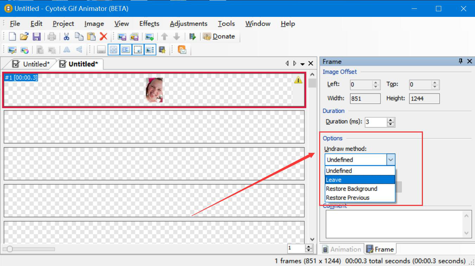The image size is (475, 266).
Task: Click the image with pencil edit icon
Action: (x=12, y=50)
